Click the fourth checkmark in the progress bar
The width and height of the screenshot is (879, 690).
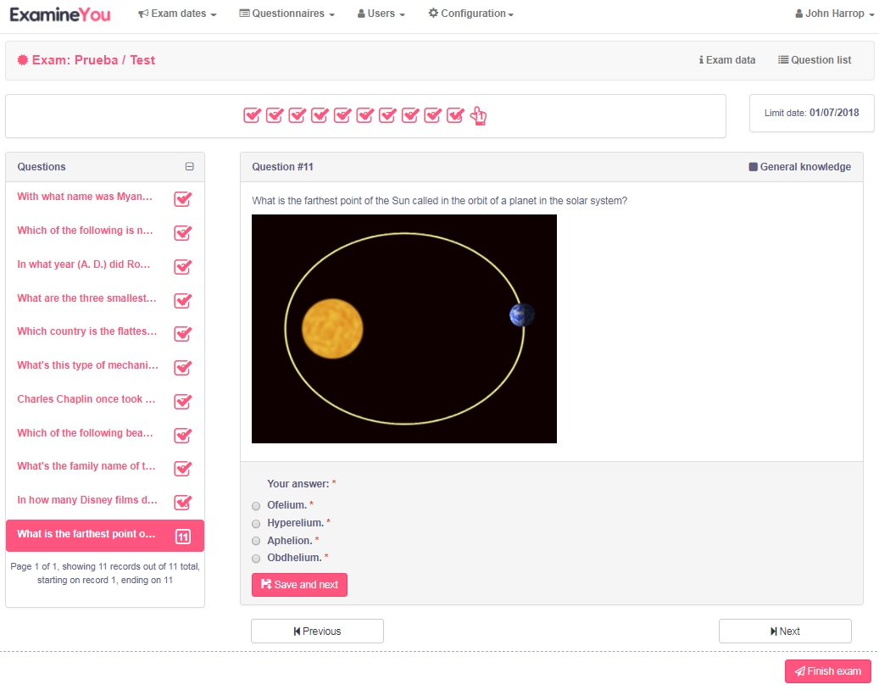320,115
